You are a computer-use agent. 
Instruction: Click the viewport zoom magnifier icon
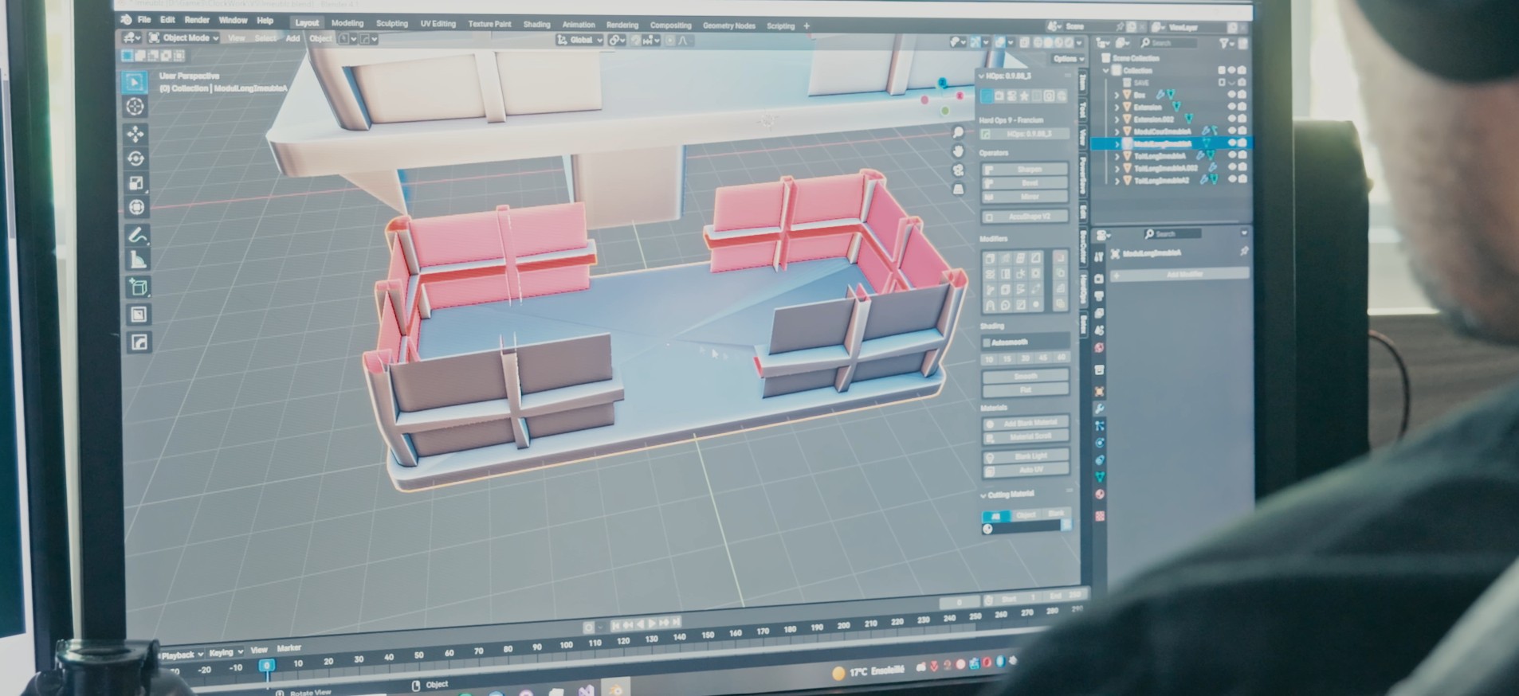(x=958, y=133)
